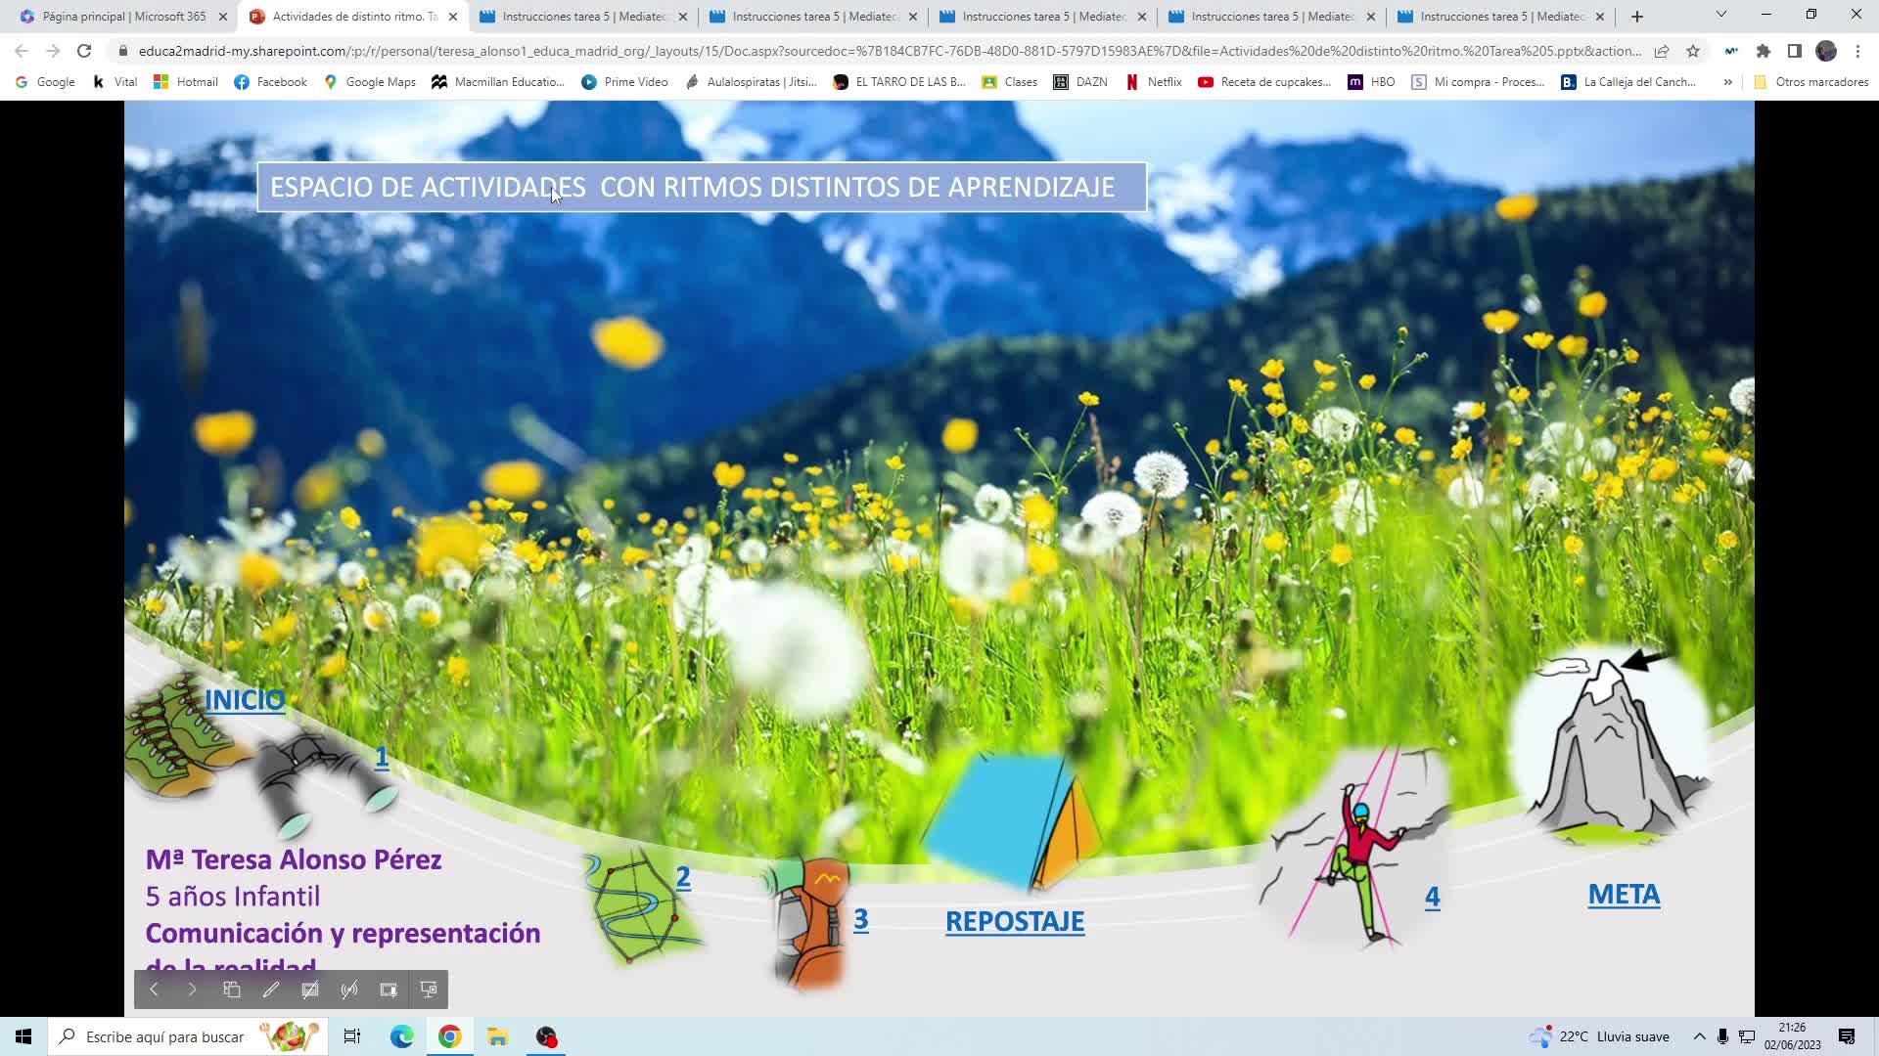This screenshot has width=1879, height=1056.
Task: Open the tab search dropdown arrow
Action: click(x=1720, y=16)
